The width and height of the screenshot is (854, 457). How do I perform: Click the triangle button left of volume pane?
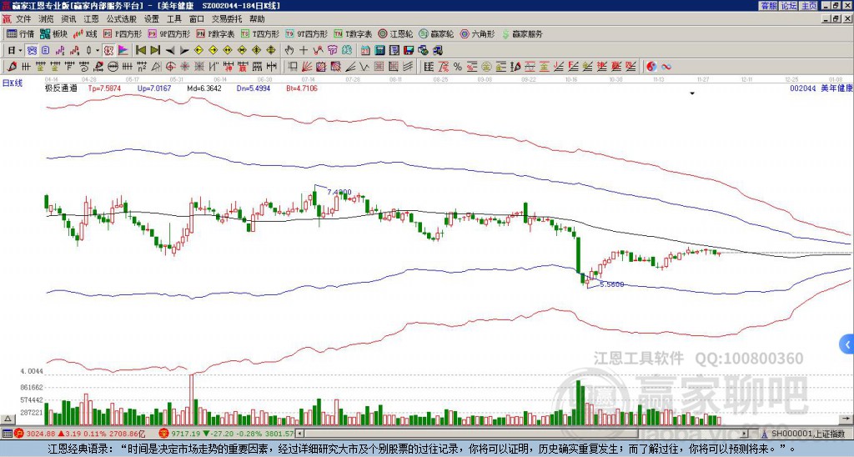click(8, 419)
